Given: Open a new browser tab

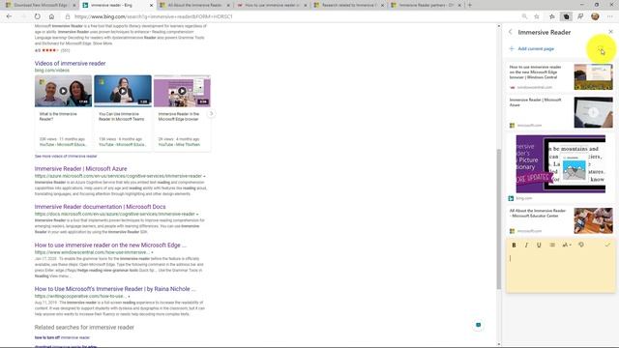Looking at the screenshot, I should tap(470, 5).
